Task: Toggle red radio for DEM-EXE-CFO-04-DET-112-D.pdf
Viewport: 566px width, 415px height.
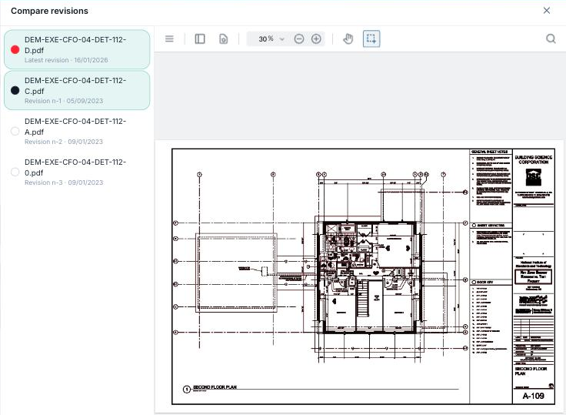Action: [x=15, y=49]
